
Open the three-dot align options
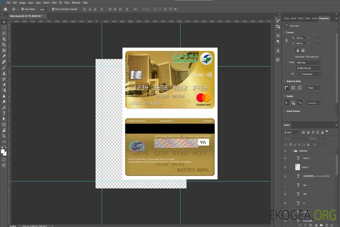click(x=135, y=9)
